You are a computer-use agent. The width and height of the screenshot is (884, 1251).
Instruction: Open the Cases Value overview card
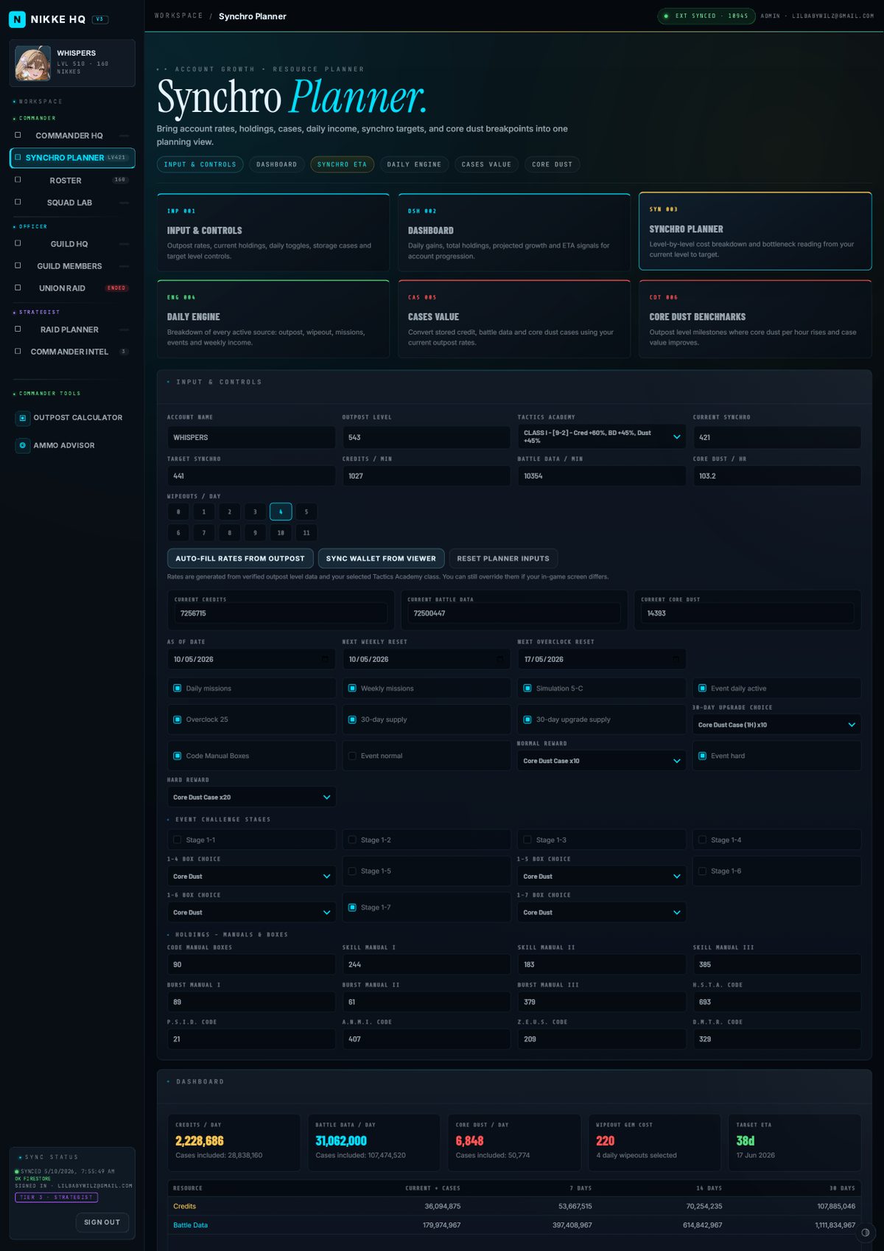(x=514, y=319)
